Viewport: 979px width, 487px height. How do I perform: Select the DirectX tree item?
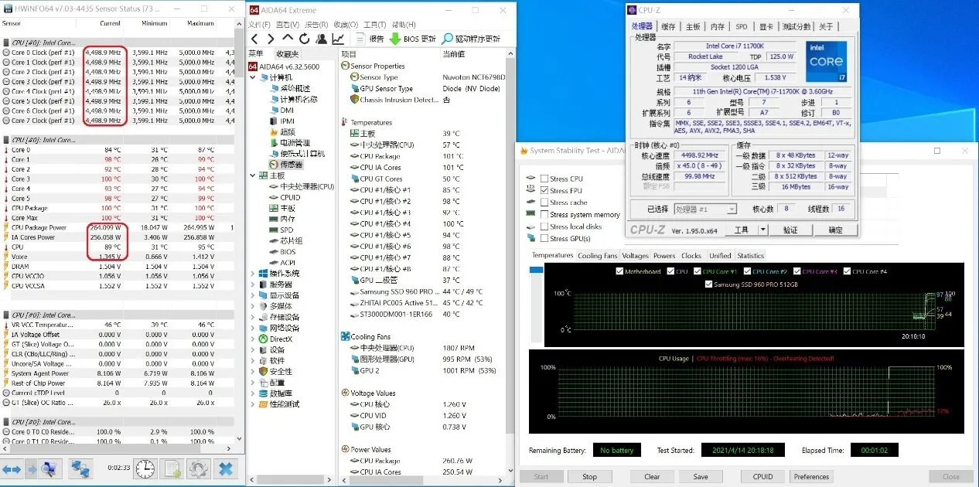[275, 339]
